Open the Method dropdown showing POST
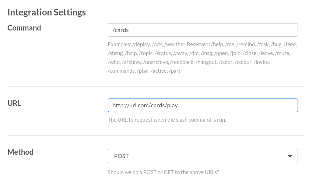309x179 pixels. 203,156
